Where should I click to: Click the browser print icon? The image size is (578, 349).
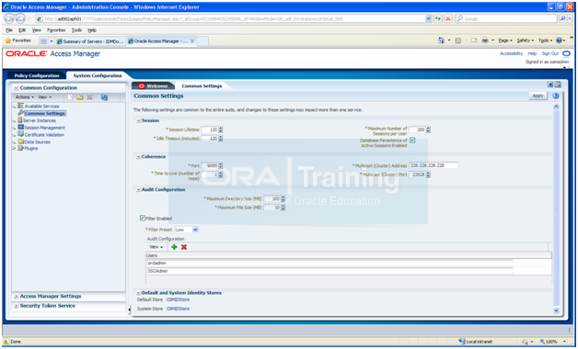(485, 40)
